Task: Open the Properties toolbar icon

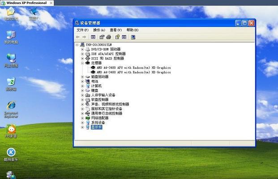Action: click(x=102, y=37)
